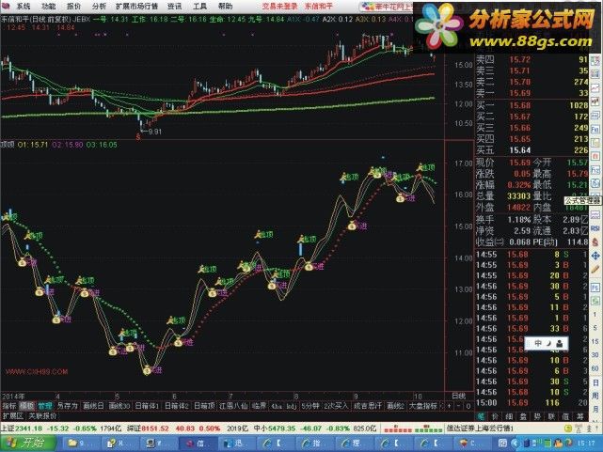Open Windows 开始 start button
This screenshot has height=452, width=603.
pos(27,444)
